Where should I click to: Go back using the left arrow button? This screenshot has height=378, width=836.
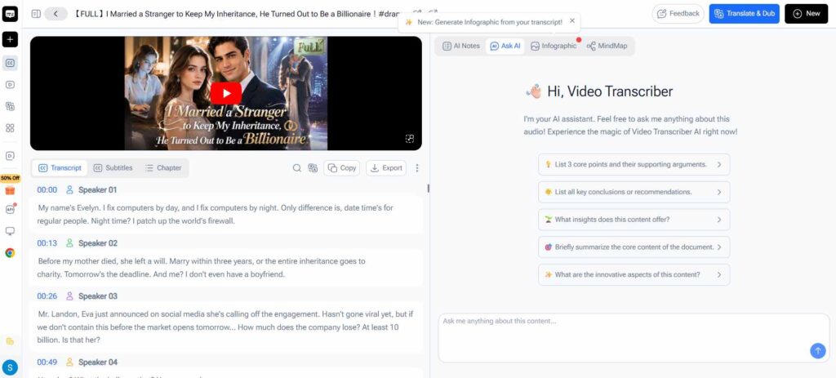pos(56,14)
